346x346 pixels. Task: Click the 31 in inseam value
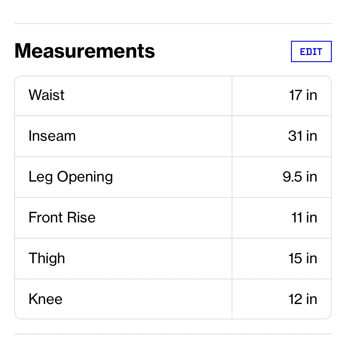click(x=302, y=136)
